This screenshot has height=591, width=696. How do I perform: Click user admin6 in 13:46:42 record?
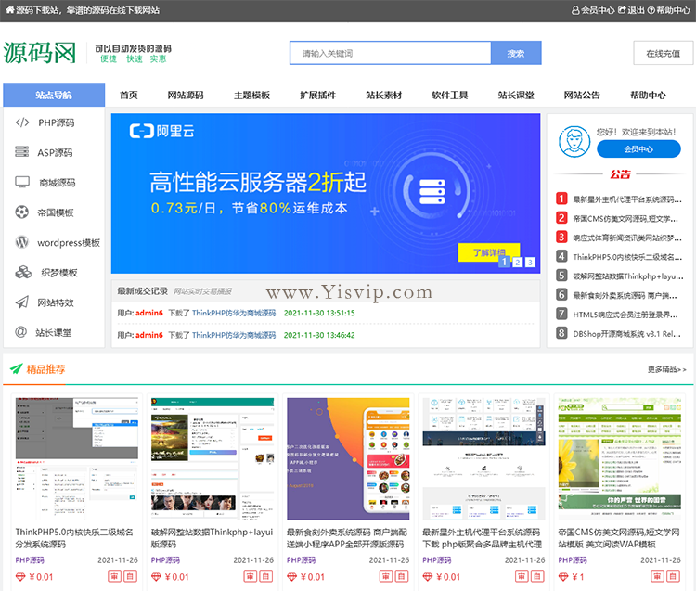pos(149,335)
